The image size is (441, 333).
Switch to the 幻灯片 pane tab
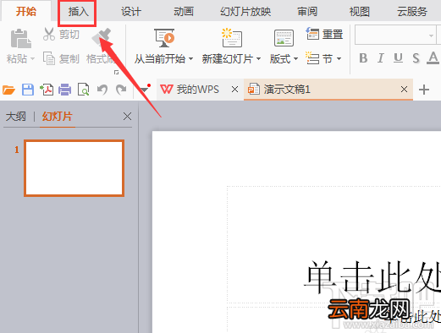(58, 117)
